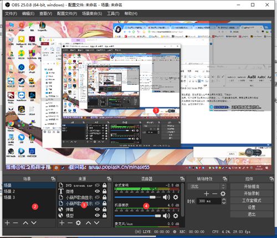Open the 编辑(E) menu
This screenshot has height=238, width=277.
pyautogui.click(x=28, y=14)
